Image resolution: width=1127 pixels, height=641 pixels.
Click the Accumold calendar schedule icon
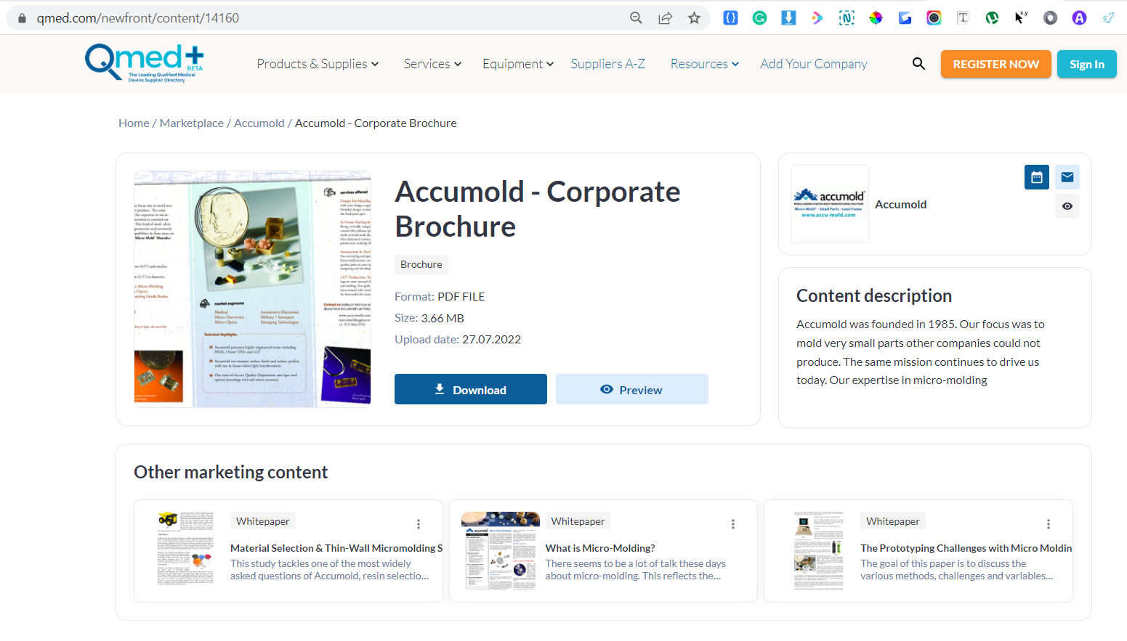(x=1037, y=177)
